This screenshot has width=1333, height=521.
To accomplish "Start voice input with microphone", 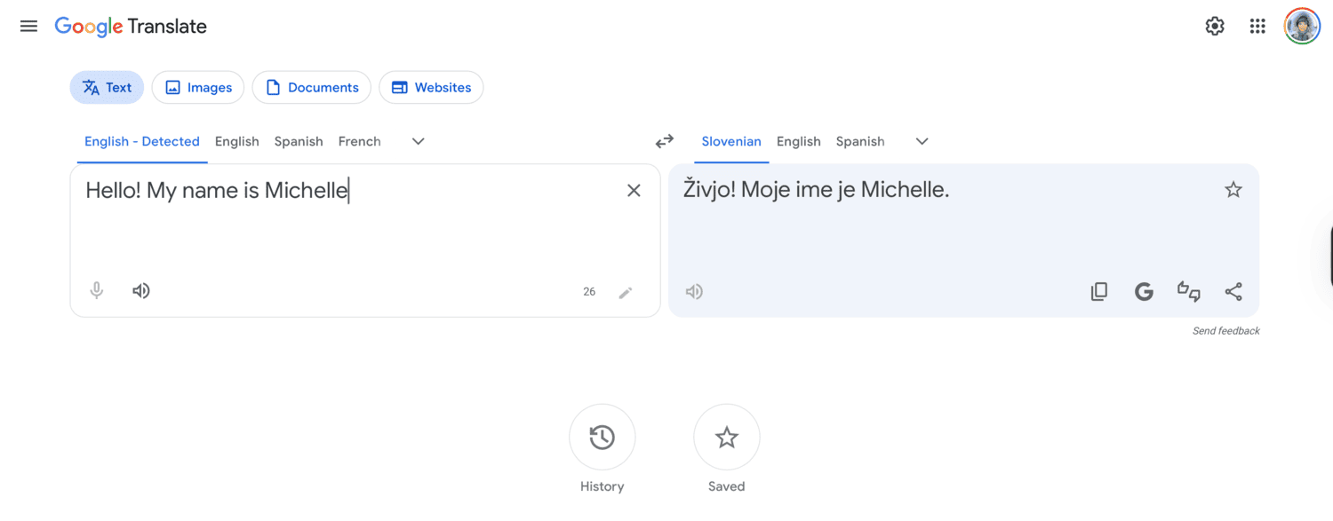I will pos(97,290).
